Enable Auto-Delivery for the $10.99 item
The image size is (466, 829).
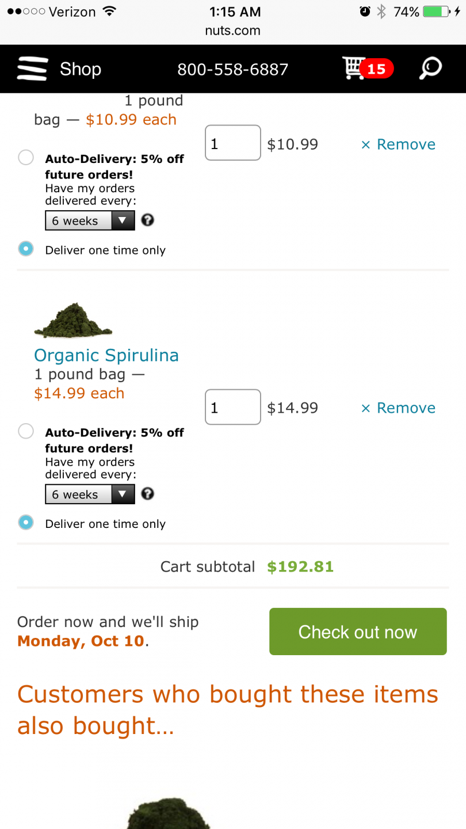point(26,158)
